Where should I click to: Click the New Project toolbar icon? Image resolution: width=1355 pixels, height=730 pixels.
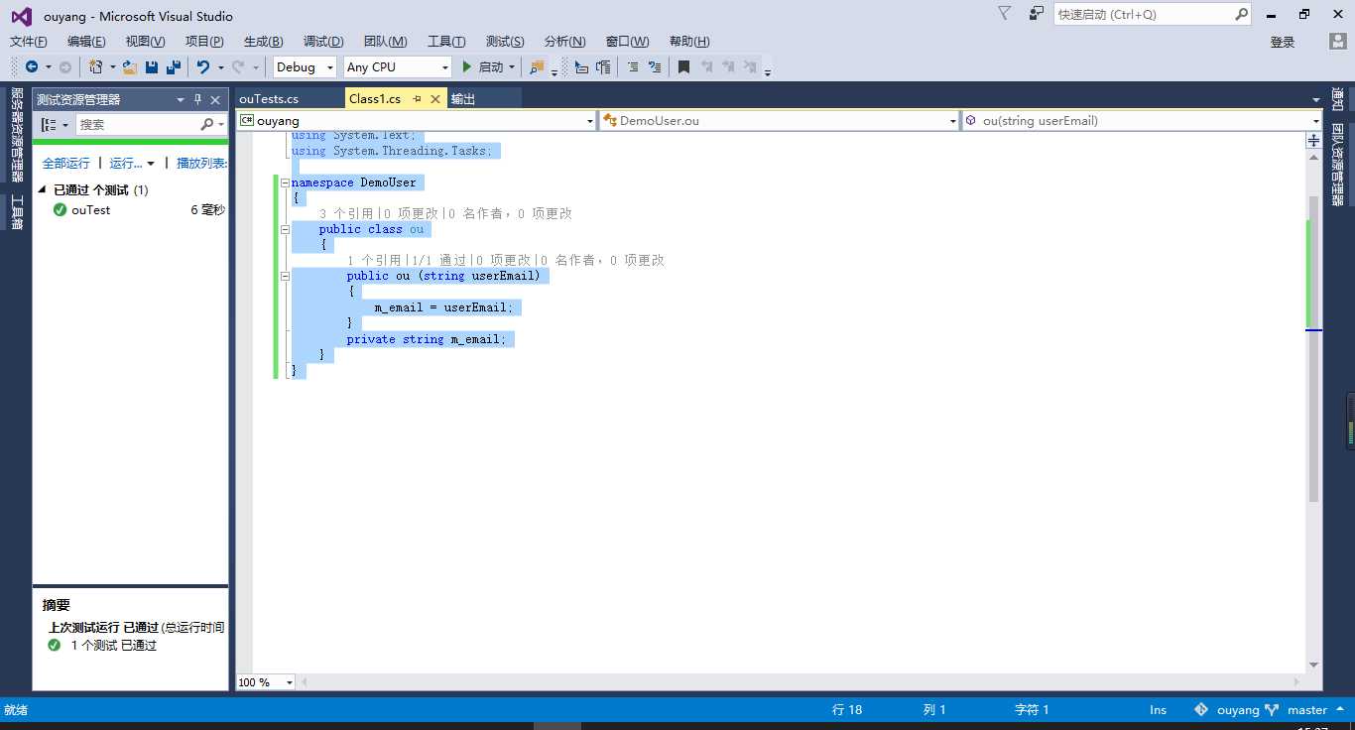(95, 67)
